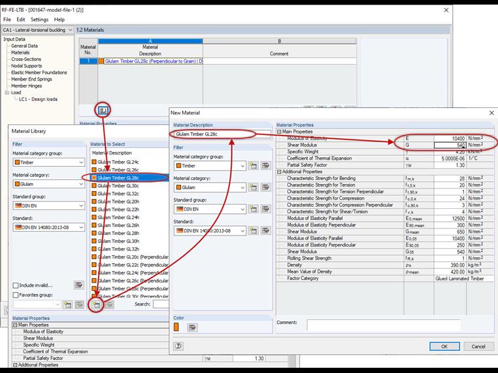Image resolution: width=498 pixels, height=373 pixels.
Task: Close the New Material dialog
Action: tap(491, 113)
